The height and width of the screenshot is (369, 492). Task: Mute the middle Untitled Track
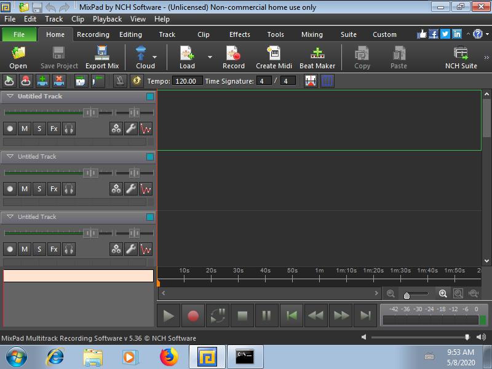(x=25, y=189)
